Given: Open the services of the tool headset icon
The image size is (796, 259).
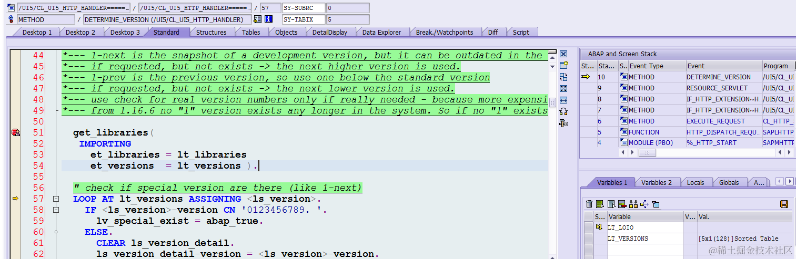Looking at the screenshot, I should [563, 111].
